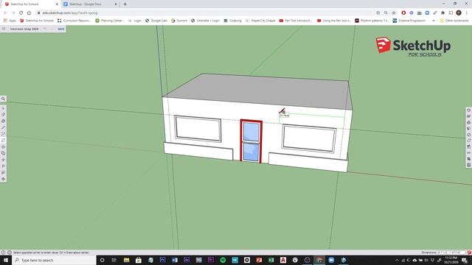Open the Other bookmarks folder

pyautogui.click(x=454, y=21)
